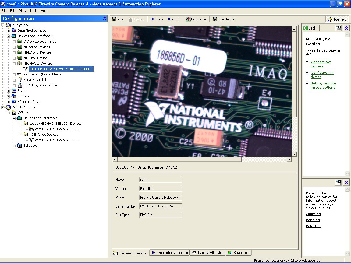Click the Hide Help button
351x263 pixels.
click(337, 19)
